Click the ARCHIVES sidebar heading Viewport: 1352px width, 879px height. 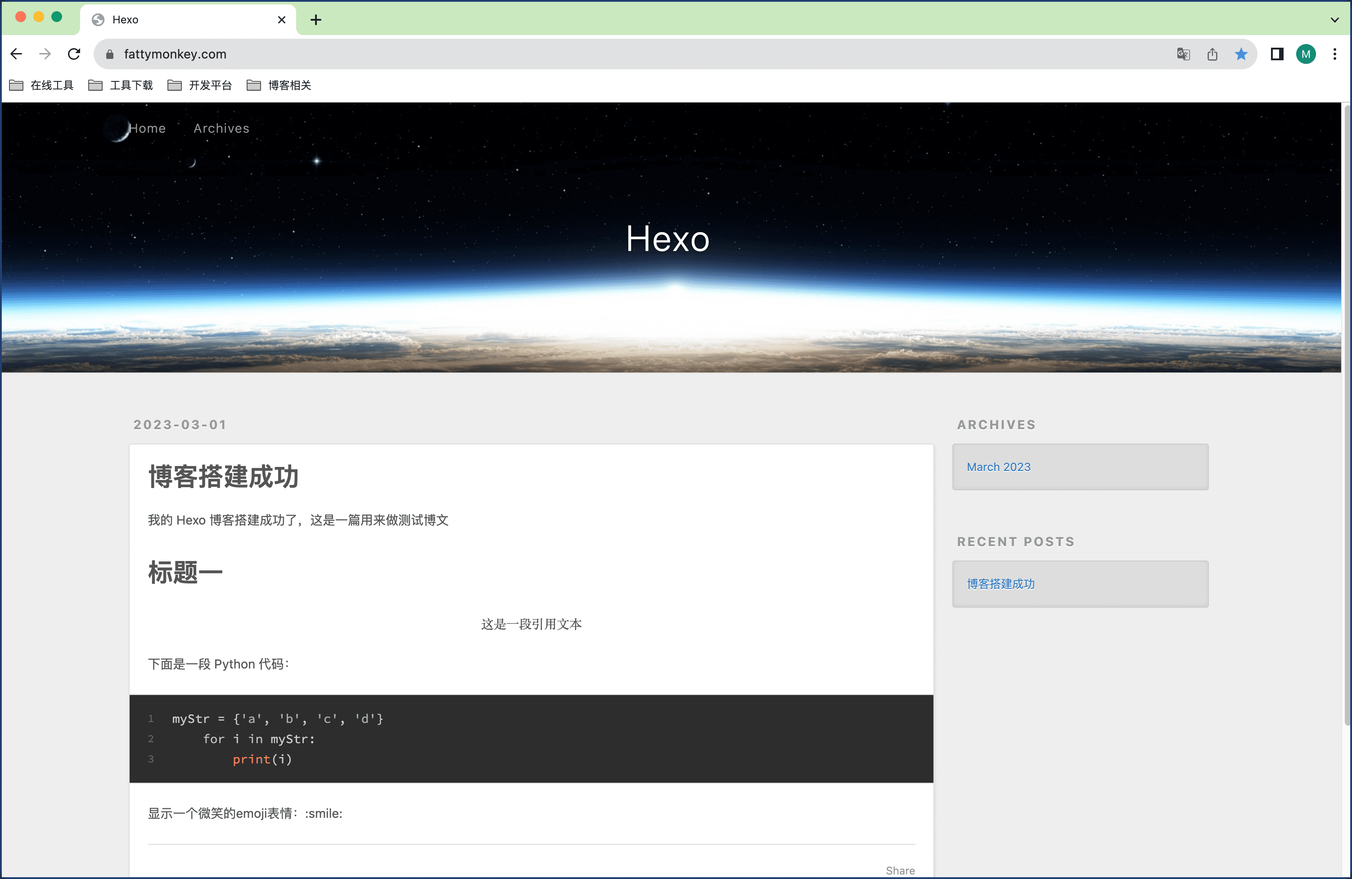pyautogui.click(x=996, y=425)
